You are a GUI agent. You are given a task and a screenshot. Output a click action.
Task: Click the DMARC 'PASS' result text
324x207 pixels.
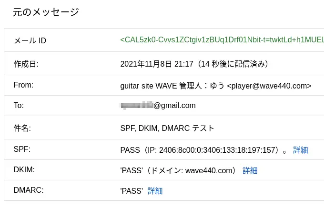pyautogui.click(x=132, y=191)
